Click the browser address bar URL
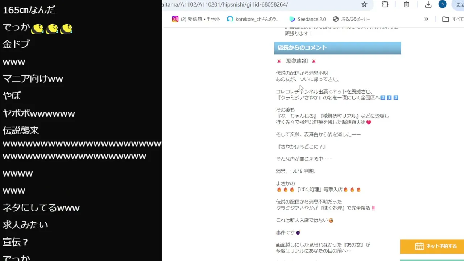Image resolution: width=464 pixels, height=261 pixels. [225, 4]
